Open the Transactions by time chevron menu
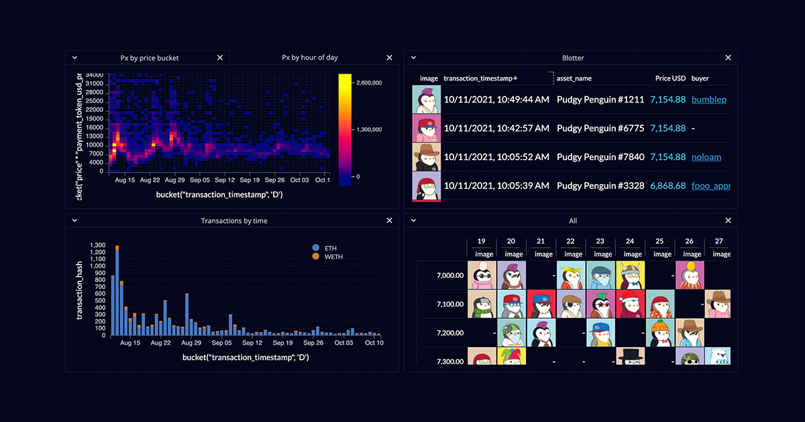The height and width of the screenshot is (422, 805). click(74, 220)
